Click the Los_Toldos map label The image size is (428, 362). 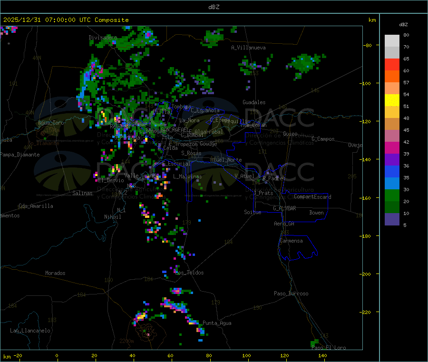pos(189,273)
